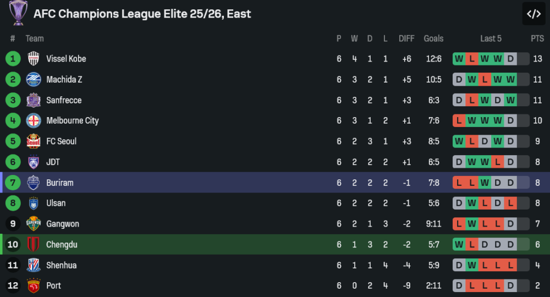The height and width of the screenshot is (297, 550).
Task: Click the PTS column header
Action: click(537, 38)
